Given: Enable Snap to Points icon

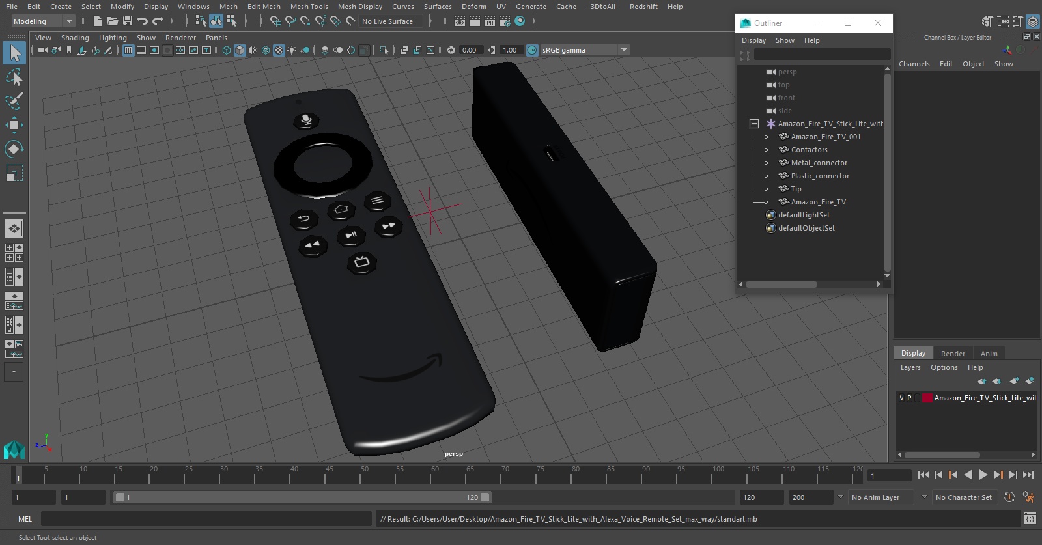Looking at the screenshot, I should pyautogui.click(x=305, y=21).
